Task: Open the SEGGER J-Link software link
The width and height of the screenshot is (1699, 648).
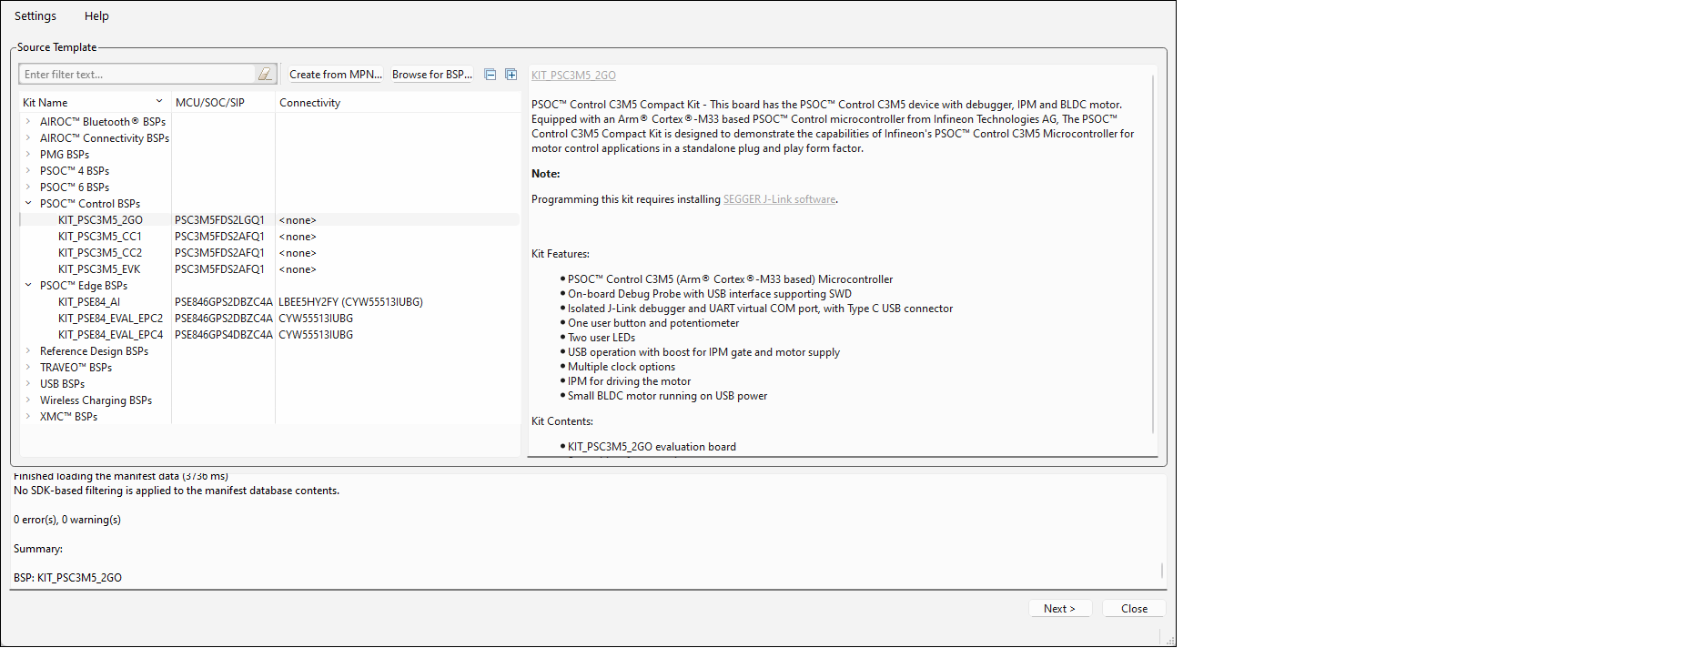Action: pos(779,199)
